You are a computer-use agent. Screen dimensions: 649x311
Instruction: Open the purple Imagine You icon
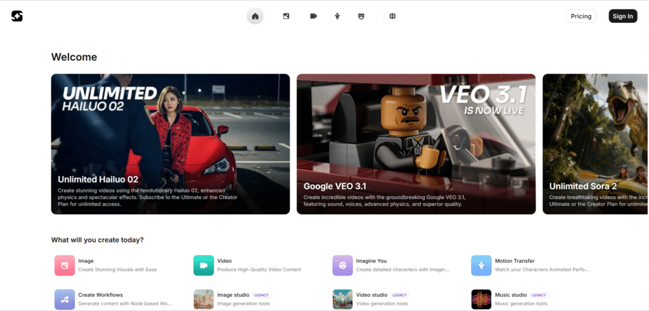342,265
